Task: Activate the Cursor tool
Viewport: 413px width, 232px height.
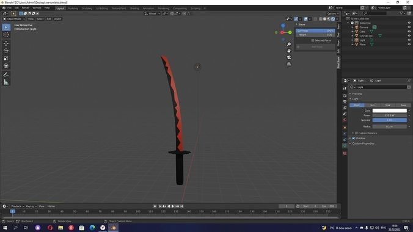Action: 6,35
